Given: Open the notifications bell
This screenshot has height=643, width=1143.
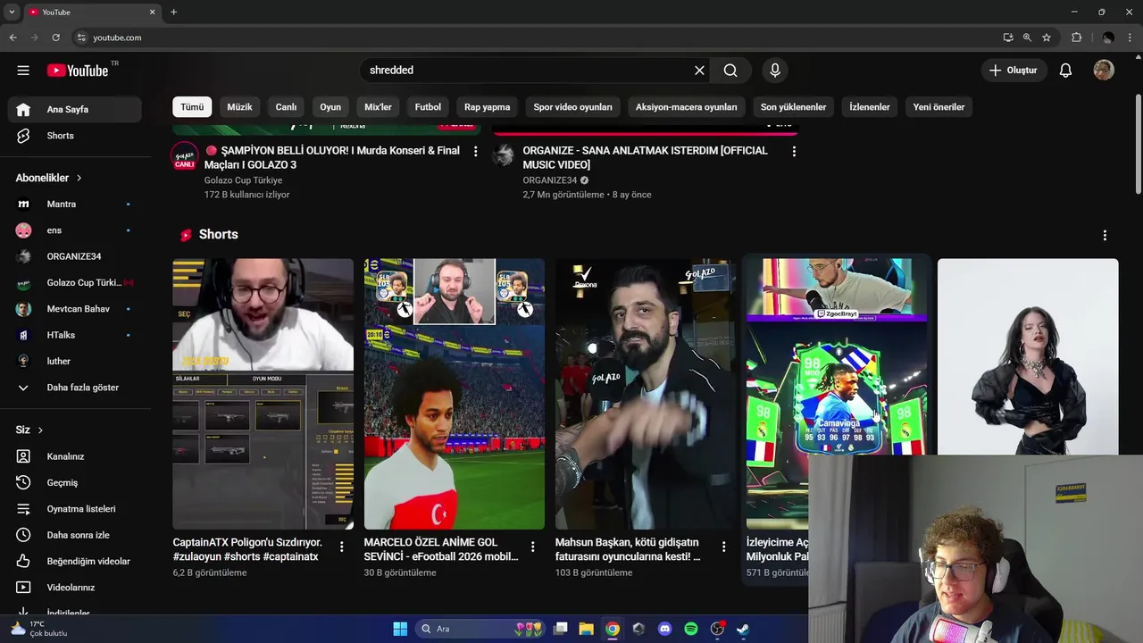Looking at the screenshot, I should [1065, 71].
